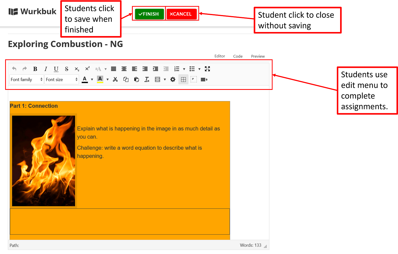The width and height of the screenshot is (398, 254).
Task: Expand numbered list style options arrow
Action: tap(184, 69)
